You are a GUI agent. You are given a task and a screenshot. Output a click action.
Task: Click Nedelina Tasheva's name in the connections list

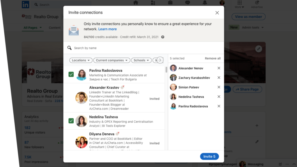pos(104,117)
